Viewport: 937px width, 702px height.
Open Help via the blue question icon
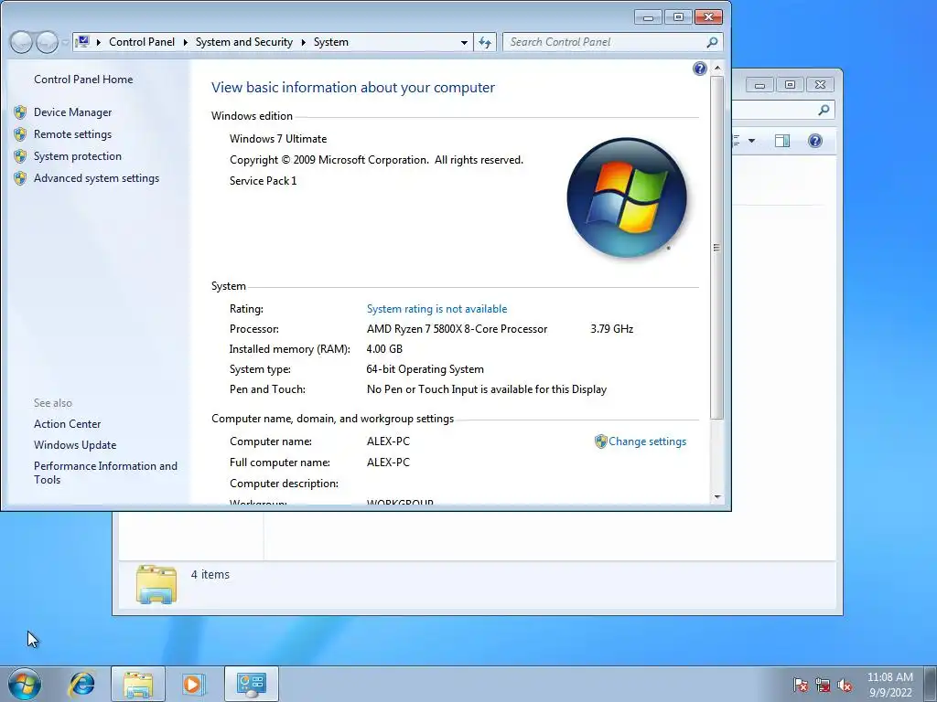699,69
